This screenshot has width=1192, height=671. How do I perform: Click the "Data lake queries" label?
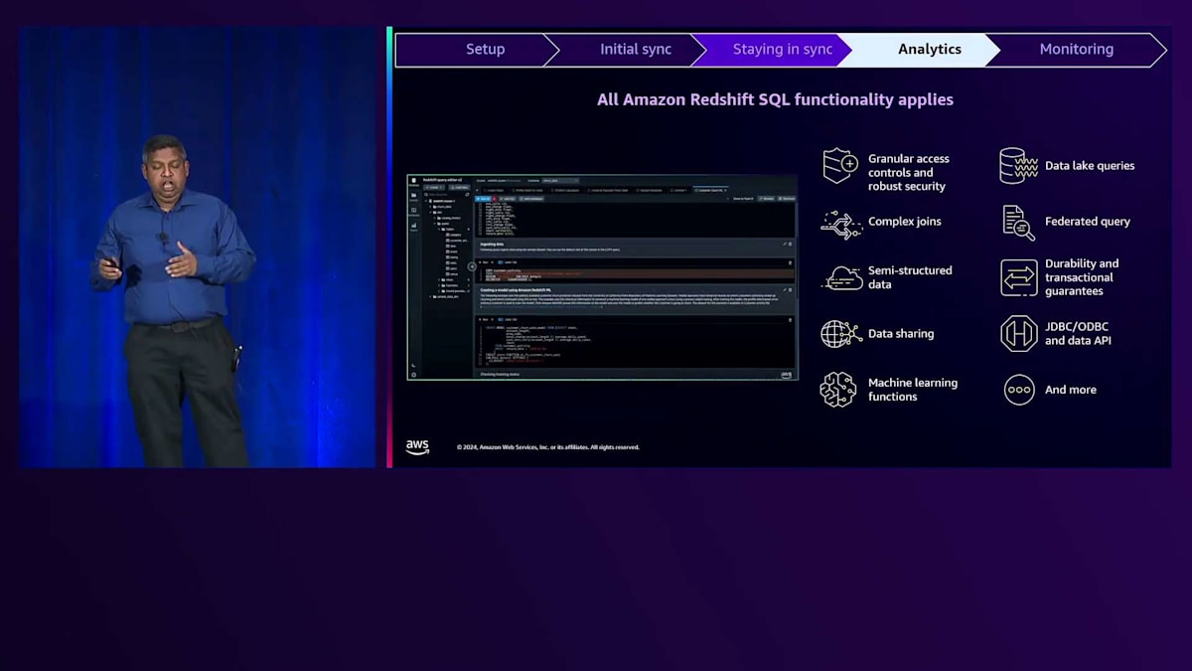(x=1089, y=166)
